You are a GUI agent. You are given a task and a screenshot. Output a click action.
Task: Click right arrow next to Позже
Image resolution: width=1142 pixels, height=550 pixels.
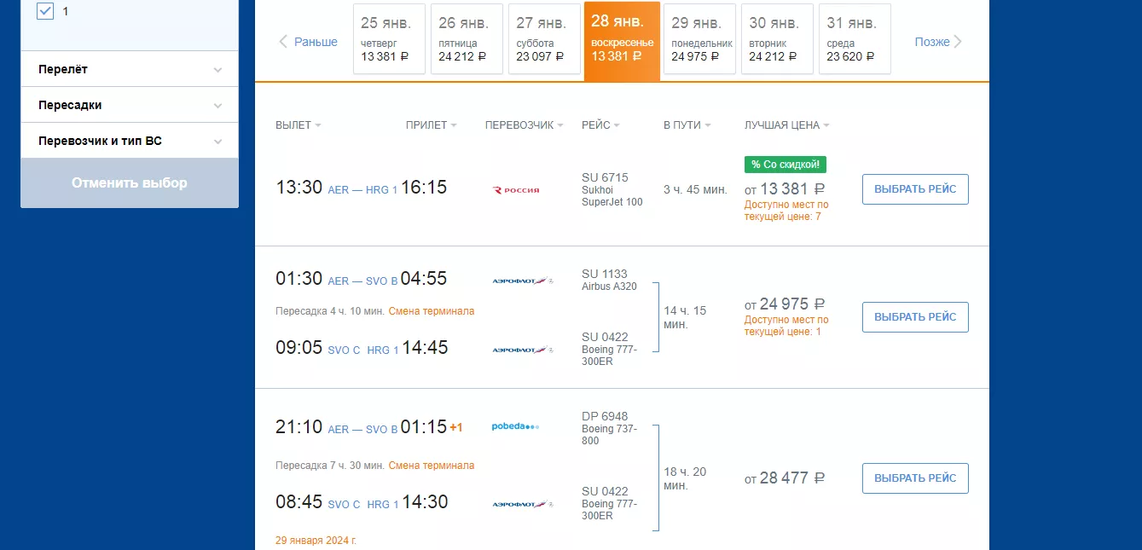958,42
